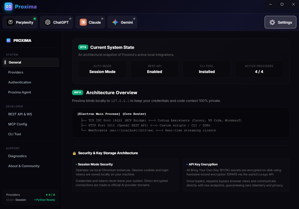Viewport: 299px width, 209px height.
Task: Open About & Community page
Action: coord(30,166)
